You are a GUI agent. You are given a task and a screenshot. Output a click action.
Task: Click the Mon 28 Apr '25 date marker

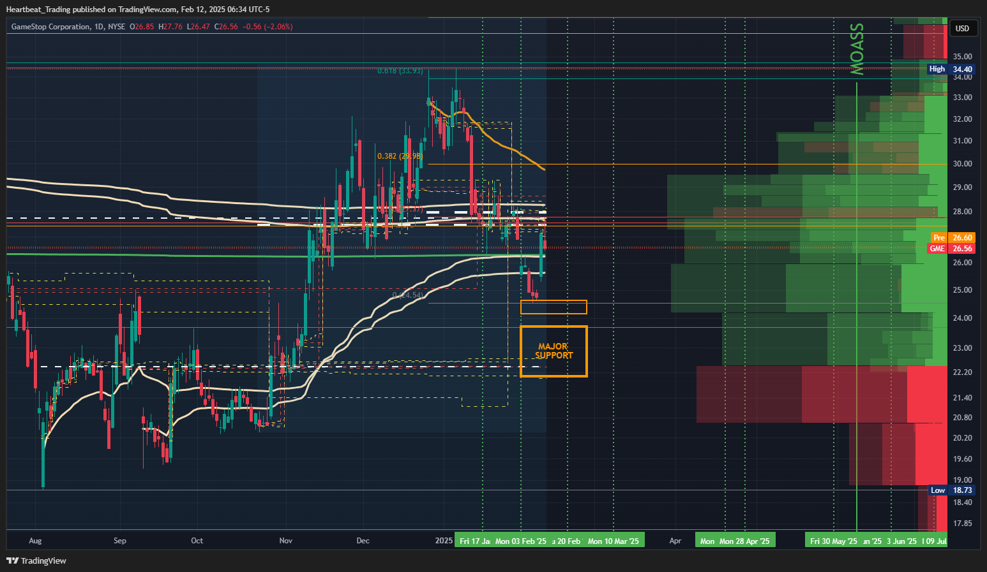click(x=745, y=541)
